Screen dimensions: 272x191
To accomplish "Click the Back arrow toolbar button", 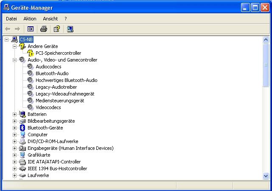I will tap(8, 29).
